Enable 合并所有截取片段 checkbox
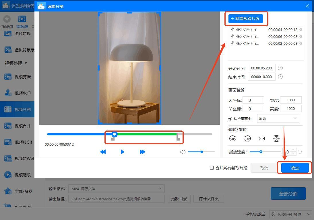This screenshot has width=314, height=220. coord(212,168)
